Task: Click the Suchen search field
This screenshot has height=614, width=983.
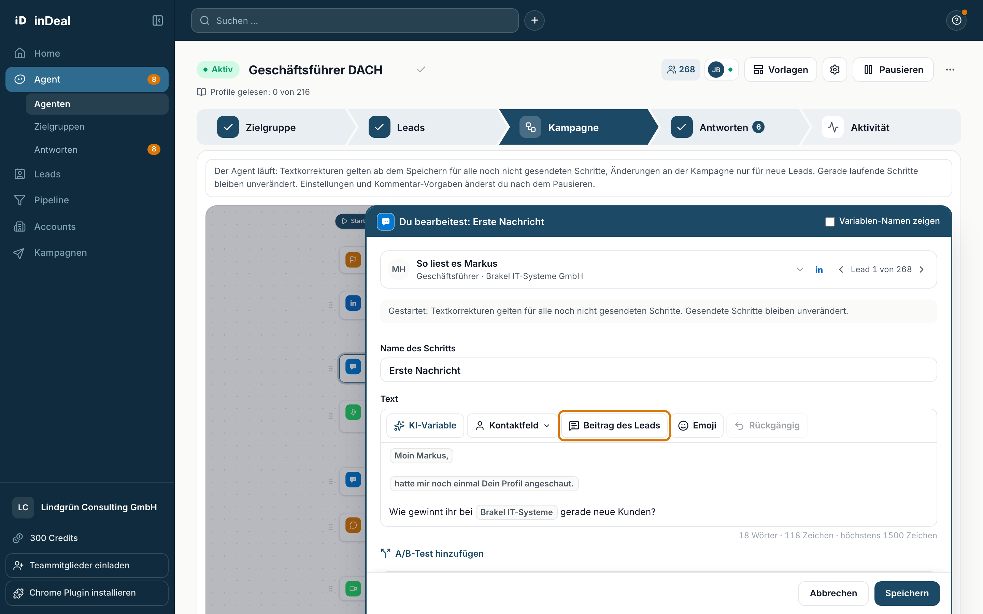Action: pos(355,20)
